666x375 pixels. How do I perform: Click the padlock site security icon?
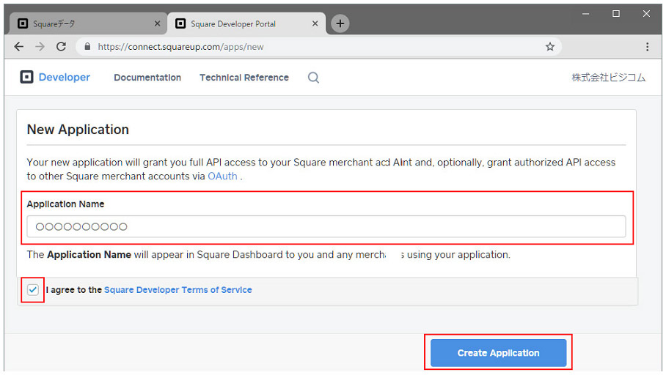(87, 47)
